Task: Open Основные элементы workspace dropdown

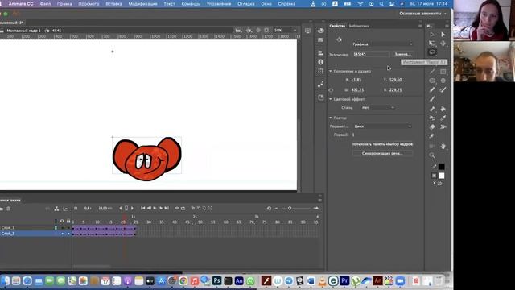Action: click(422, 14)
